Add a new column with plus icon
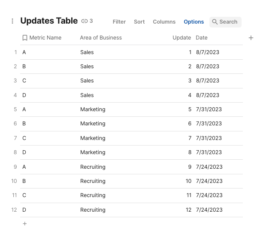The image size is (260, 231). (251, 38)
